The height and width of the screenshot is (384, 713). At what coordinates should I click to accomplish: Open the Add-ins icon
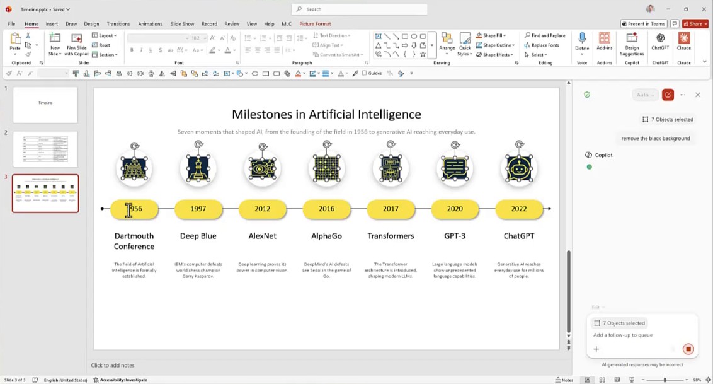click(604, 38)
